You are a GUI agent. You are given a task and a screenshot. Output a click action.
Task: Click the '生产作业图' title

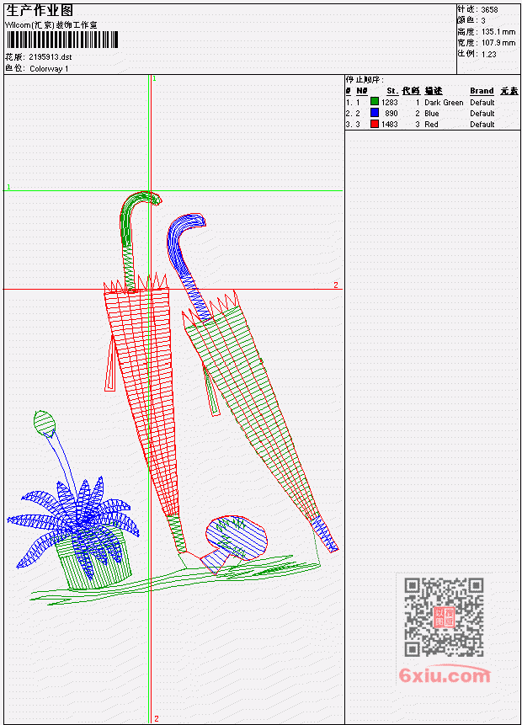[40, 10]
